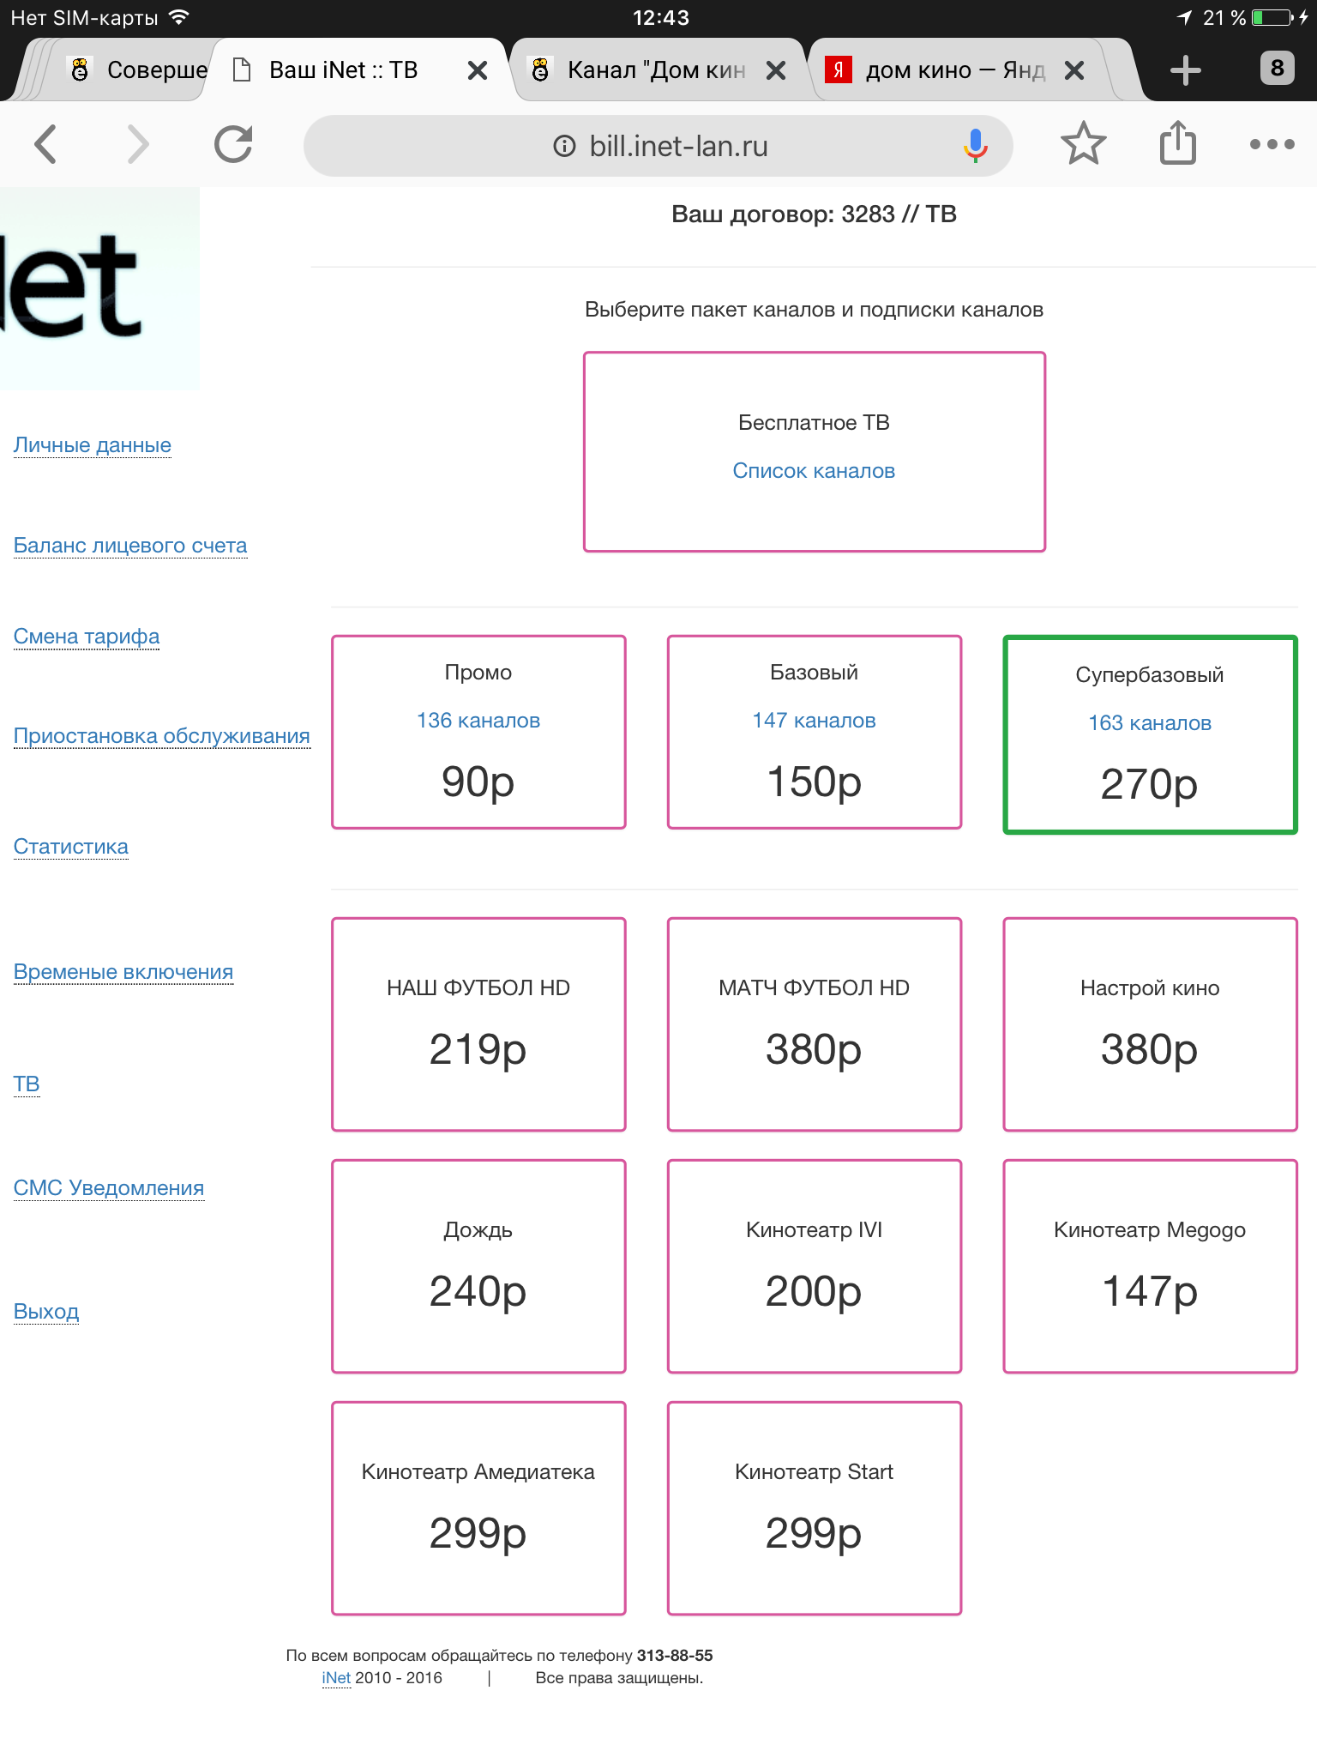The image size is (1317, 1757).
Task: Close the 'Ваш iNet :: ТВ' tab
Action: tap(478, 70)
